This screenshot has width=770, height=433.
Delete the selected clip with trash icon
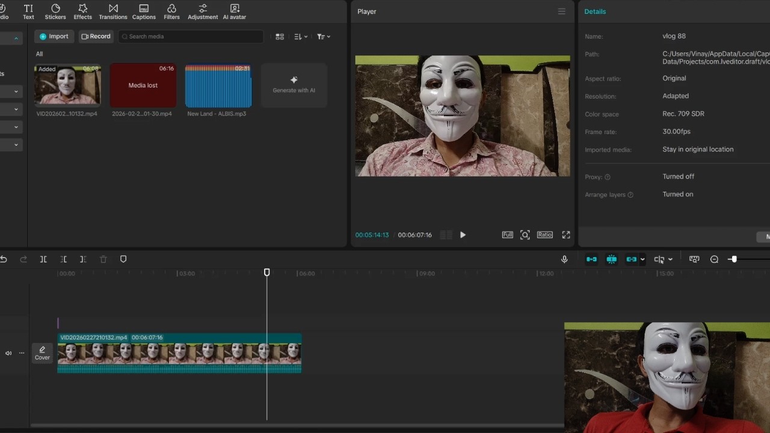pos(103,259)
